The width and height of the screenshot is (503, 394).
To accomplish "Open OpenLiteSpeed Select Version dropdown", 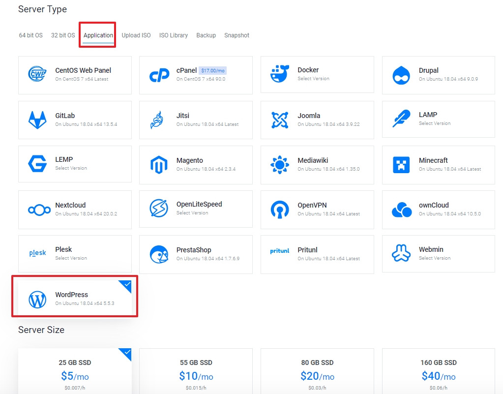I will click(x=192, y=212).
